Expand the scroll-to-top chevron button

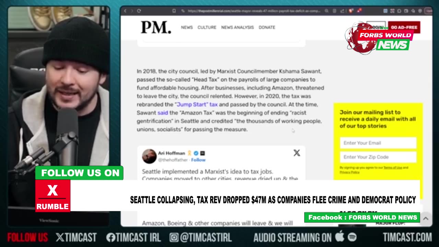point(426,218)
